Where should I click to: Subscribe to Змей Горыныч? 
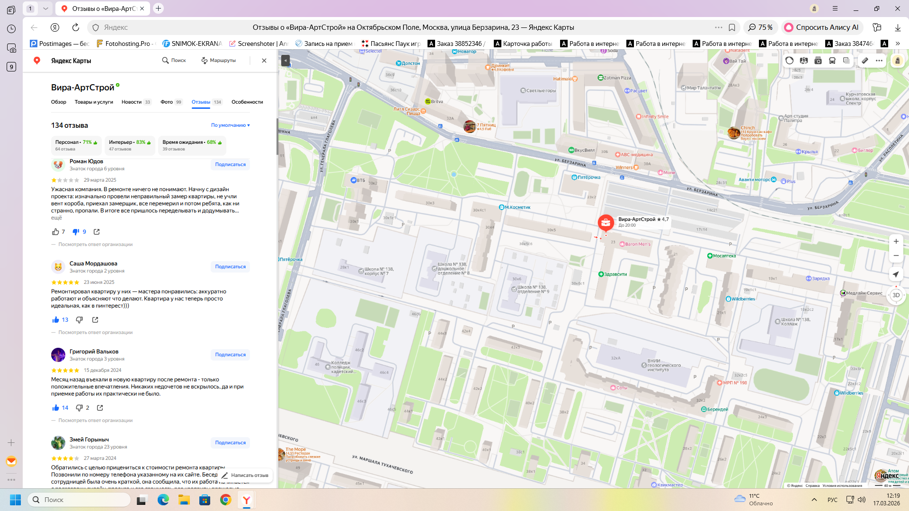[230, 443]
